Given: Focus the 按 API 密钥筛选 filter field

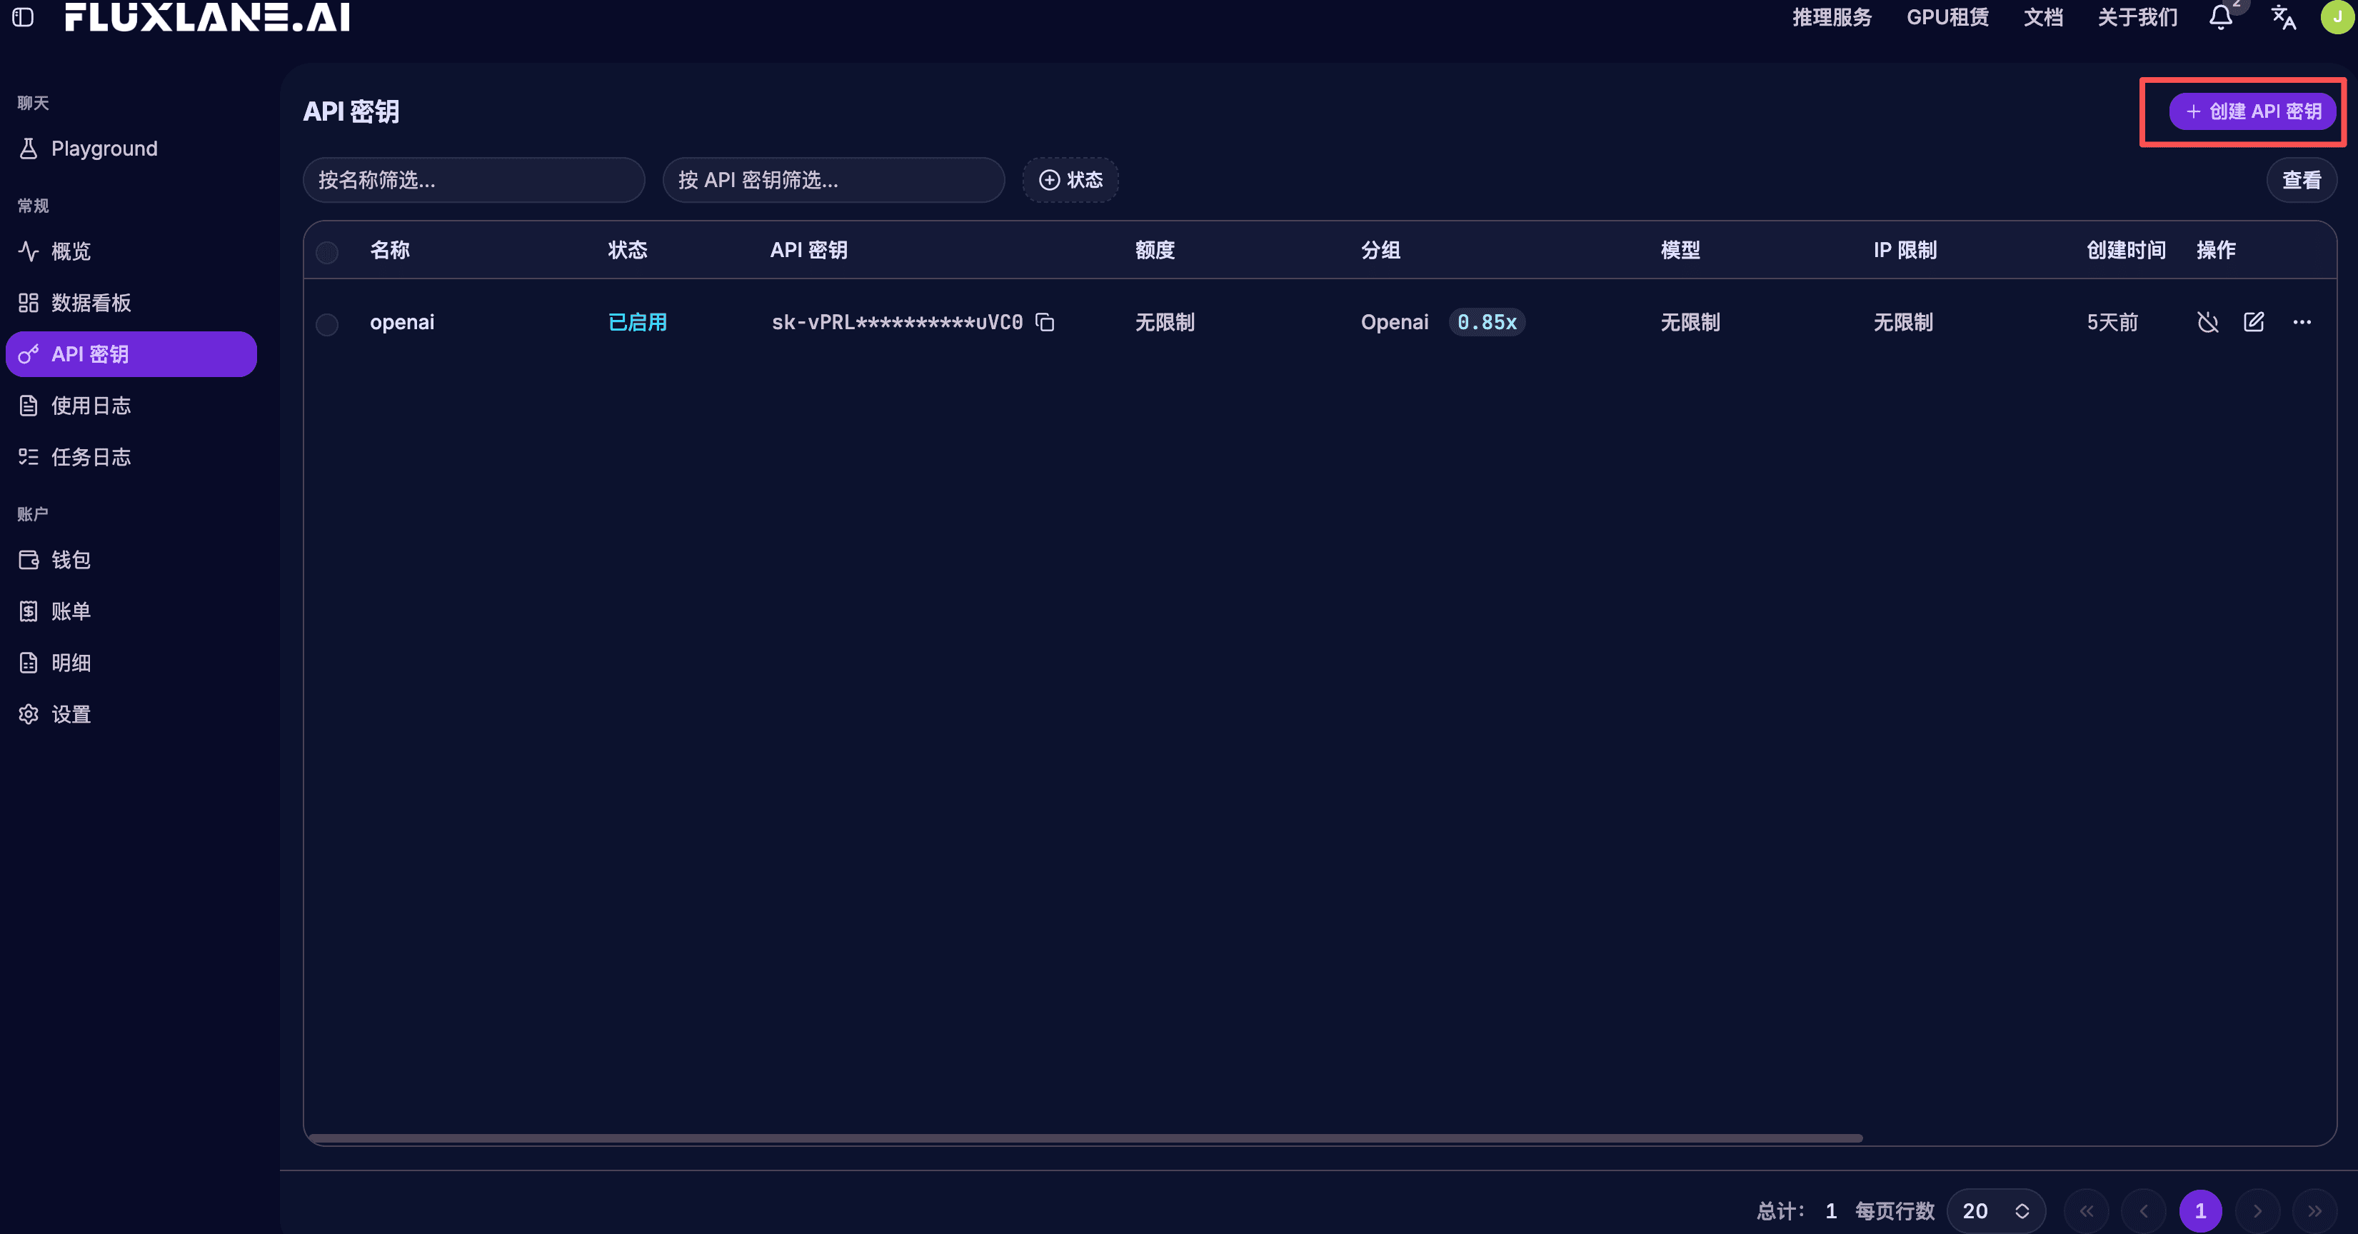Looking at the screenshot, I should pyautogui.click(x=833, y=181).
